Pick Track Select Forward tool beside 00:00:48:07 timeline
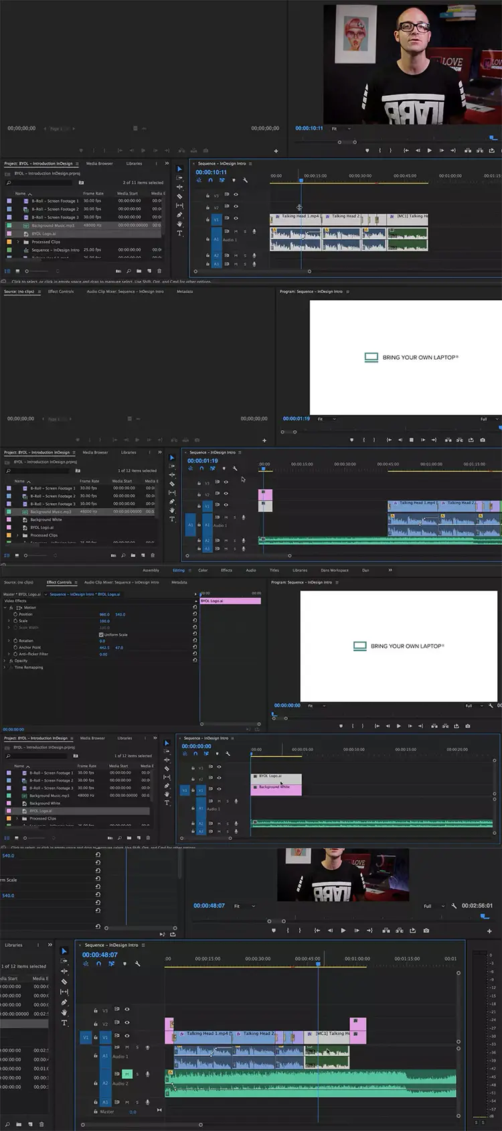Screen dimensions: 502x1131 pos(64,961)
